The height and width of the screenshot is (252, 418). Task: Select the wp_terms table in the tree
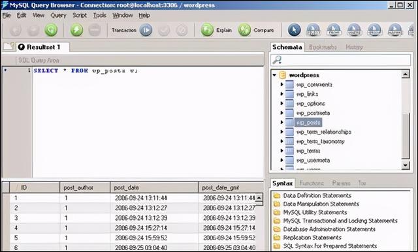(308, 151)
